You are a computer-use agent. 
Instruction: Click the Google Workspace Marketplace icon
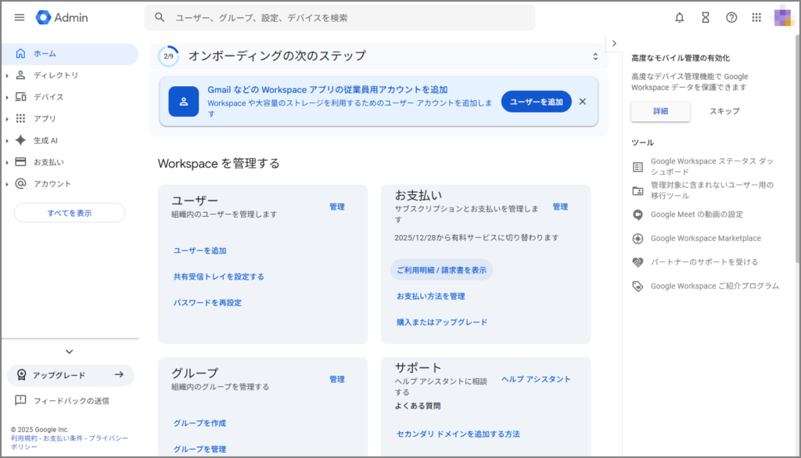638,238
